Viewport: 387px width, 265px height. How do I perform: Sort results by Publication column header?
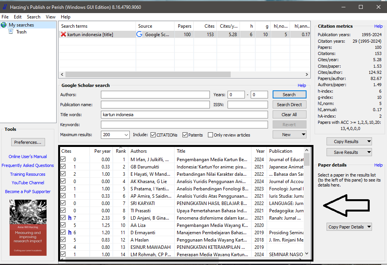[285, 151]
